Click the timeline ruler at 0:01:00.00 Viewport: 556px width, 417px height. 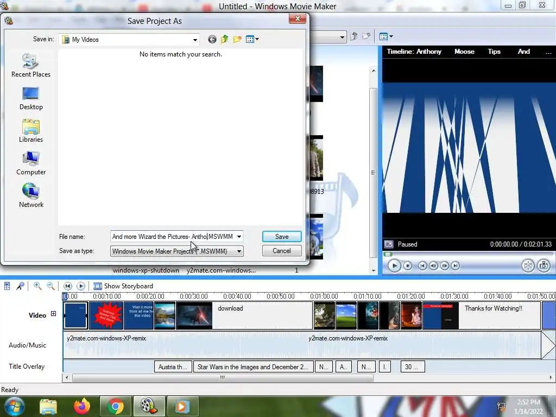pyautogui.click(x=324, y=296)
